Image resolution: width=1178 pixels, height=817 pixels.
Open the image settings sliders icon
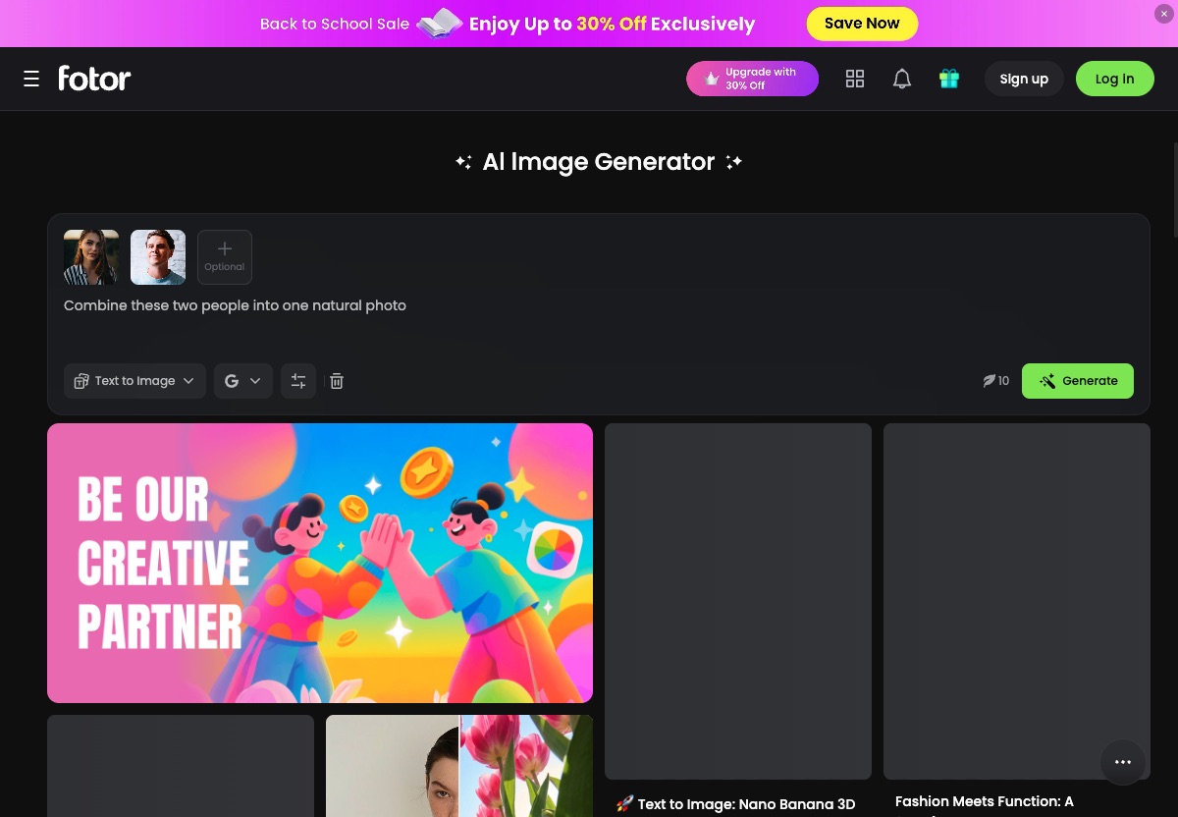coord(298,381)
